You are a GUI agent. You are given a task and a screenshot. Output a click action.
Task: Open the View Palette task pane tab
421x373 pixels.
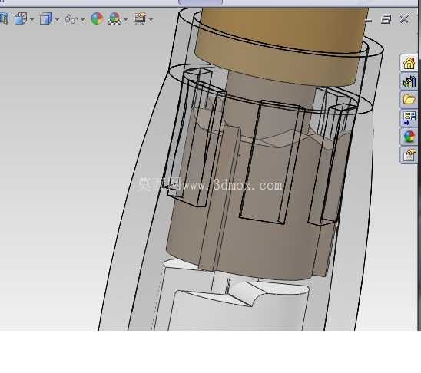[x=409, y=118]
